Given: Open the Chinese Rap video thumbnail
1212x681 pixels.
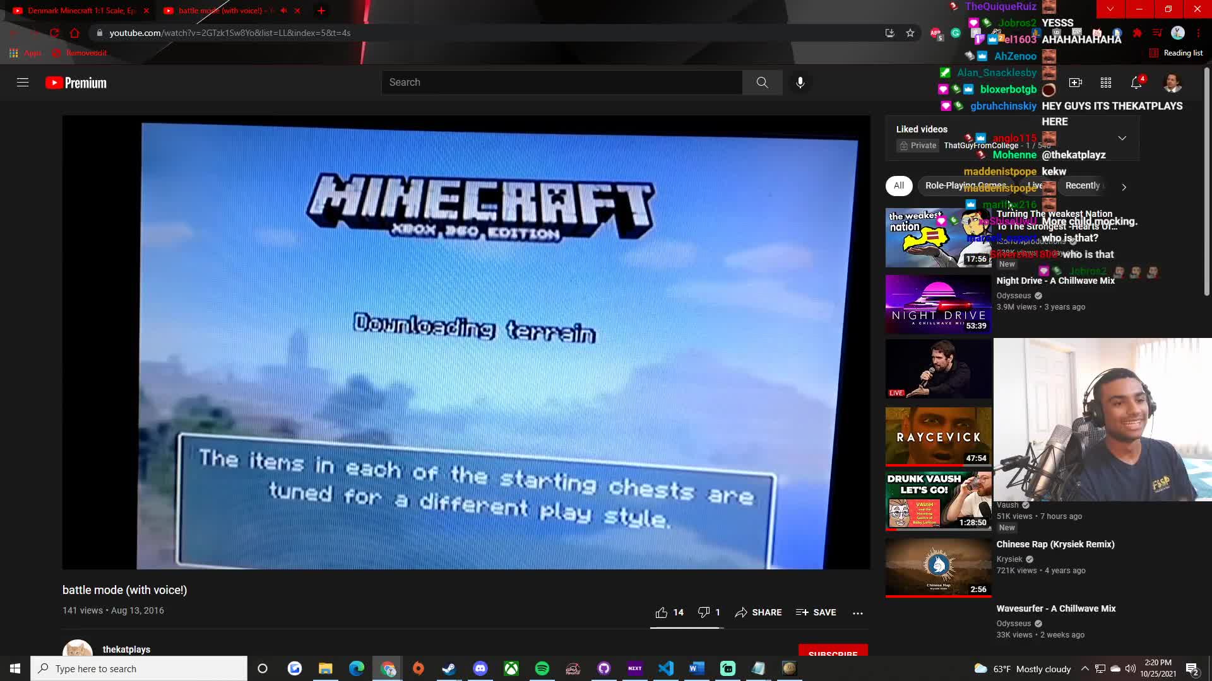Looking at the screenshot, I should tap(938, 567).
